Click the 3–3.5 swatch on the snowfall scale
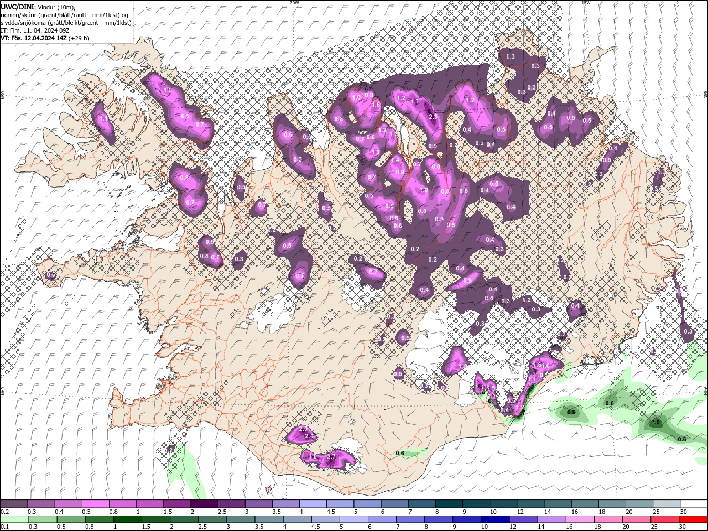This screenshot has width=708, height=531. point(258,504)
